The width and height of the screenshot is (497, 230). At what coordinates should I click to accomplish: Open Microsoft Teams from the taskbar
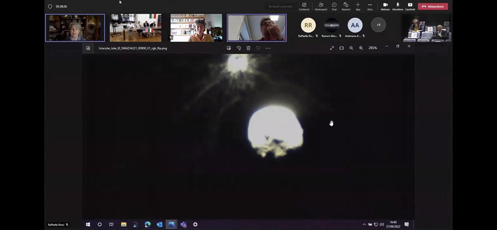(183, 225)
